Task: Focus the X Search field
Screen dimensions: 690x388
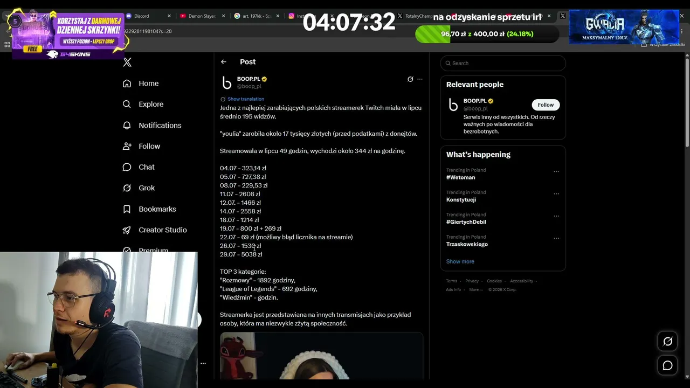Action: [x=503, y=63]
